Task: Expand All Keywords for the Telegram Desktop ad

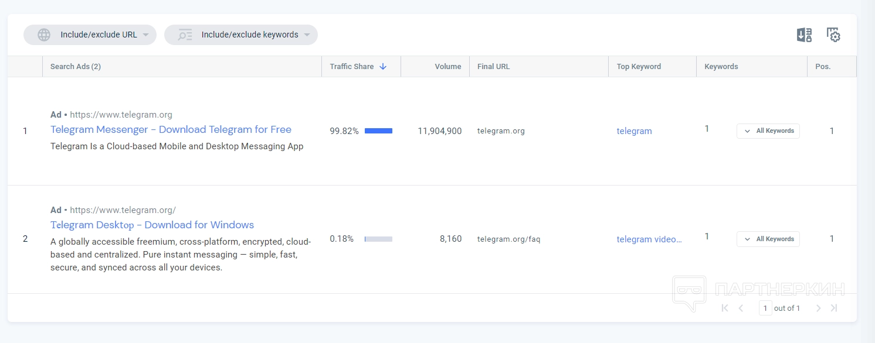Action: (x=768, y=239)
